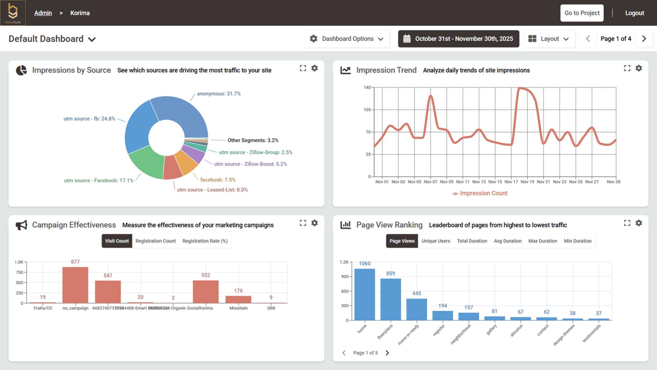
Task: Open the Layout dropdown
Action: [549, 39]
